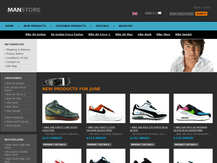
Task: Open Nike Air Force 1 Mid Olive Gold Red title
Action: point(60,129)
